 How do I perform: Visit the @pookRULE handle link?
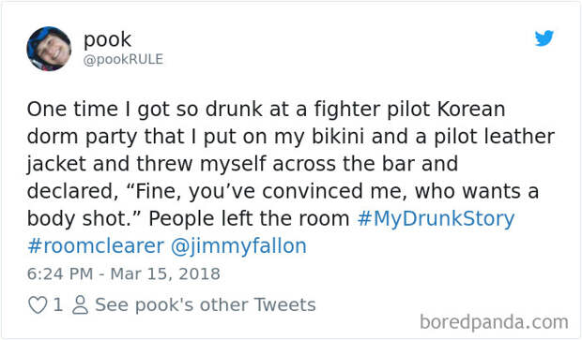(123, 59)
